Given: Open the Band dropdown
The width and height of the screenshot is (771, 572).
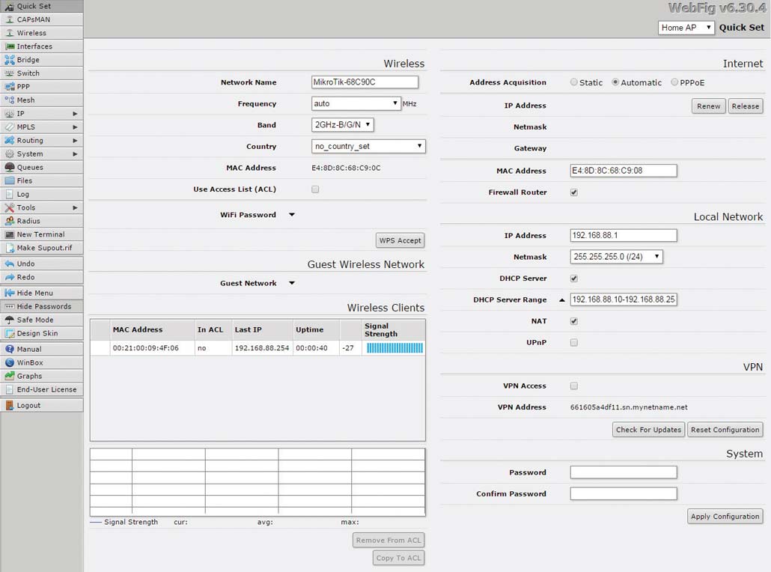Looking at the screenshot, I should click(343, 125).
